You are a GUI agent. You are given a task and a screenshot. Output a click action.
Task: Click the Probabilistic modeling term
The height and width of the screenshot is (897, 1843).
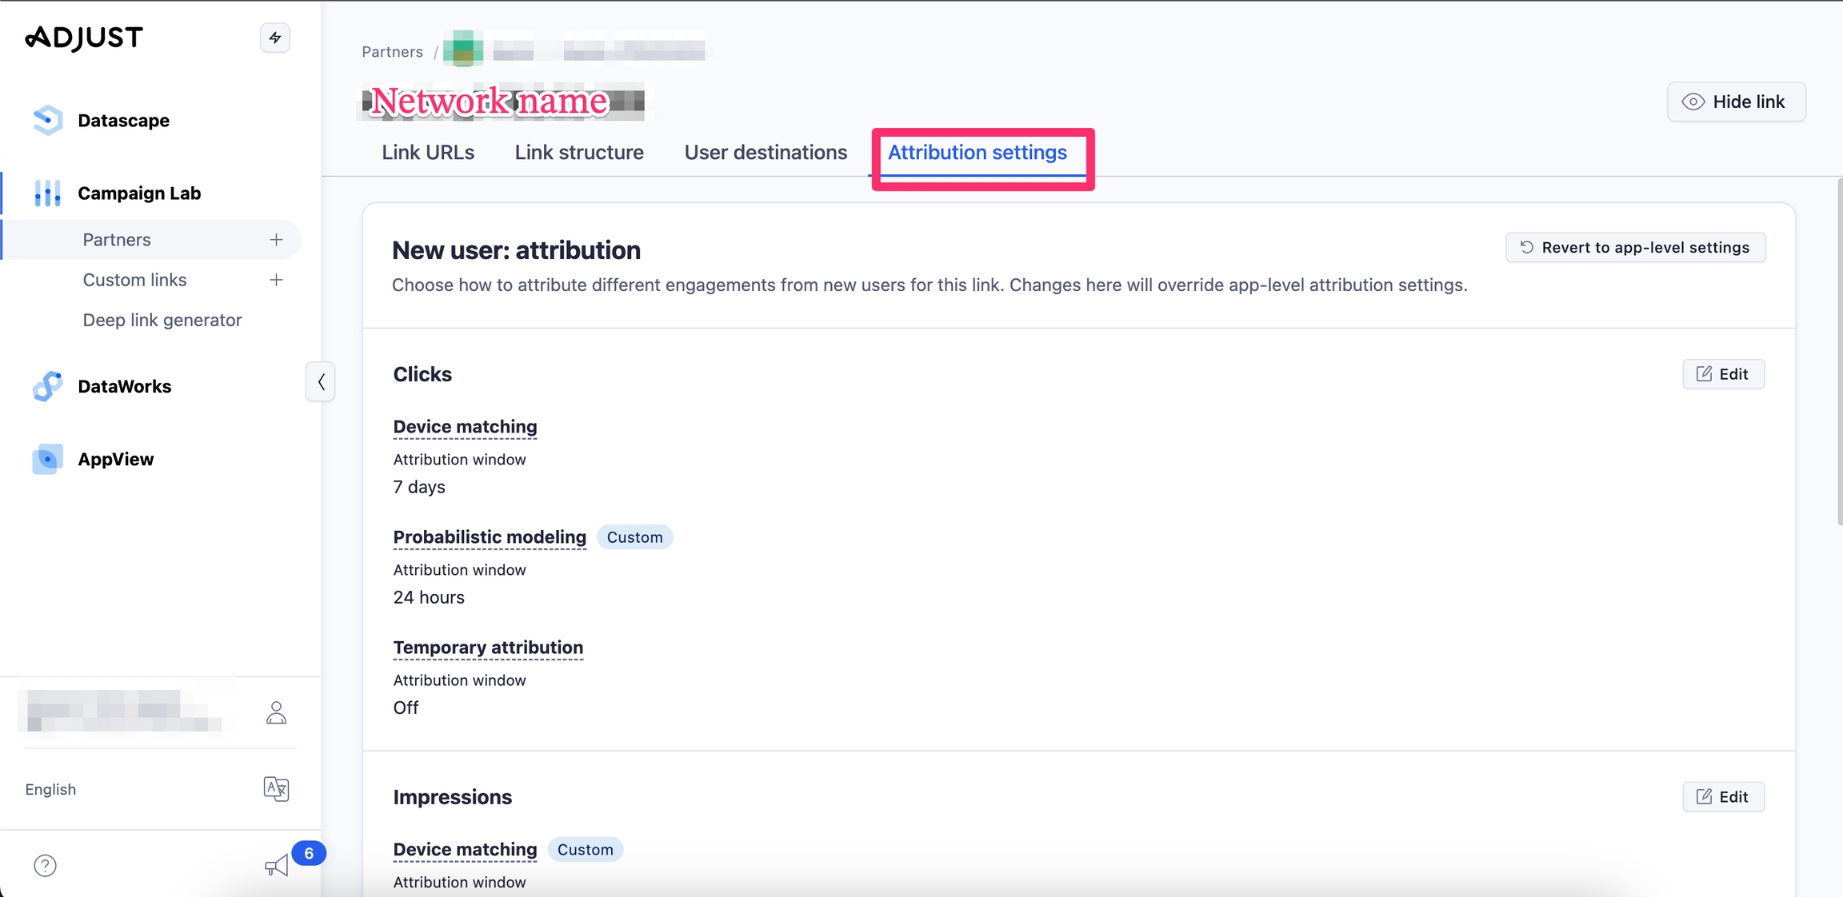[x=490, y=537]
